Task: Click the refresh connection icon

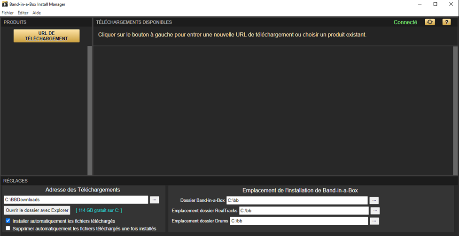Action: point(430,22)
